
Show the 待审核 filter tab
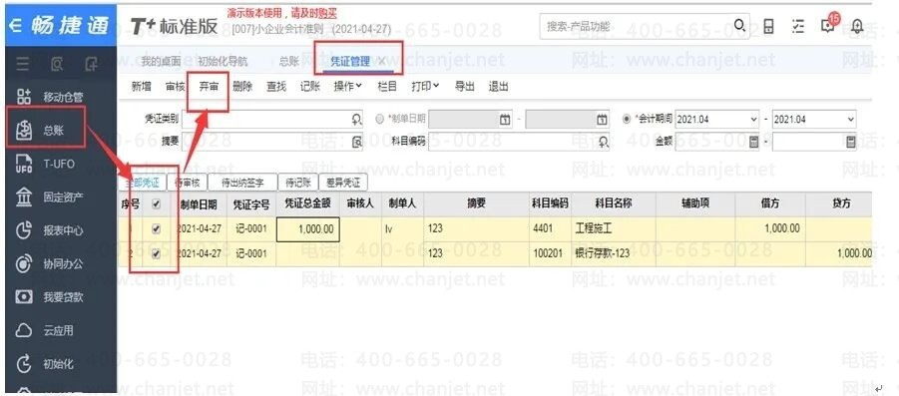(187, 183)
